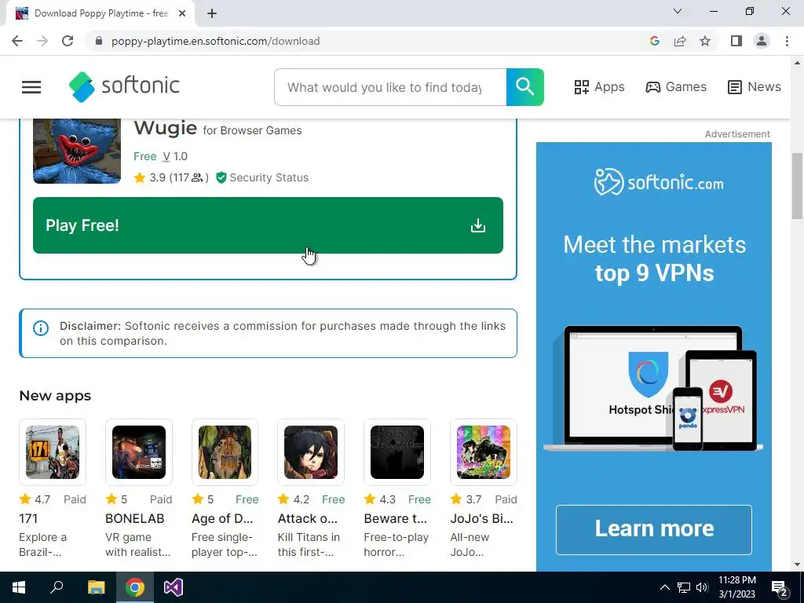Click the Learn more ad button
This screenshot has width=804, height=603.
[654, 530]
